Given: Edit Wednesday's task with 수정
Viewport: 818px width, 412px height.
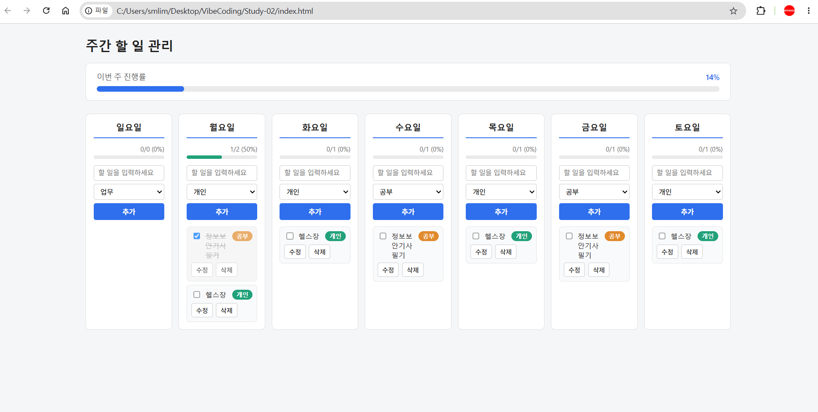Looking at the screenshot, I should tap(388, 270).
